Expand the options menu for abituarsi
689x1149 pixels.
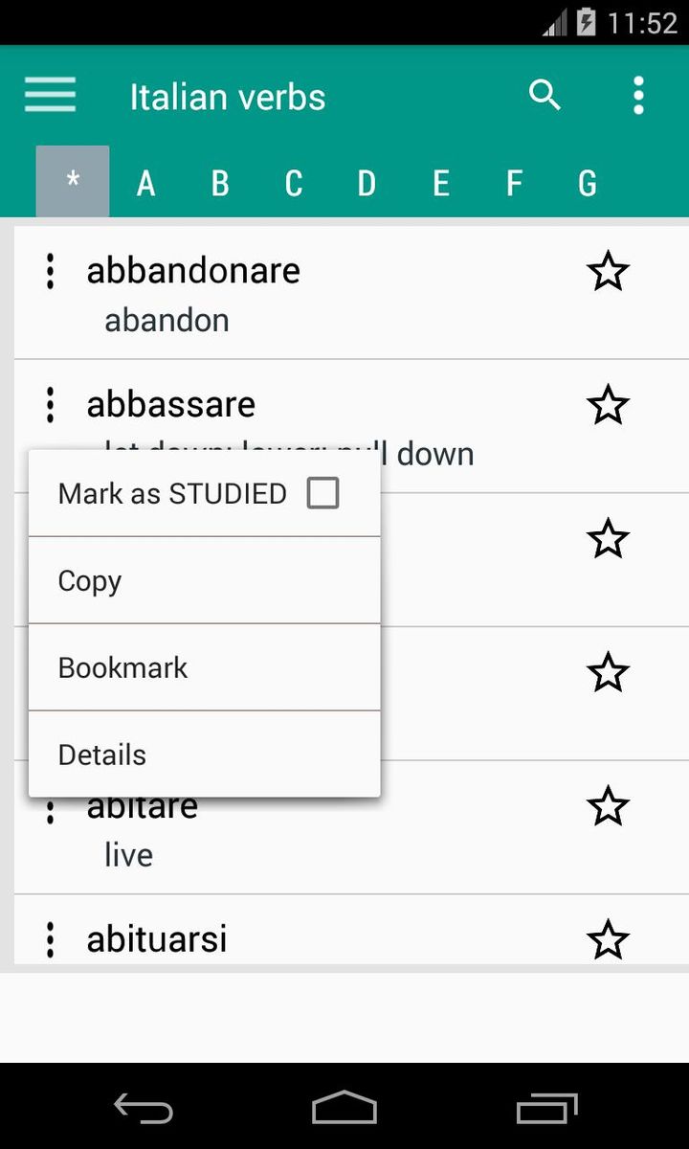50,940
